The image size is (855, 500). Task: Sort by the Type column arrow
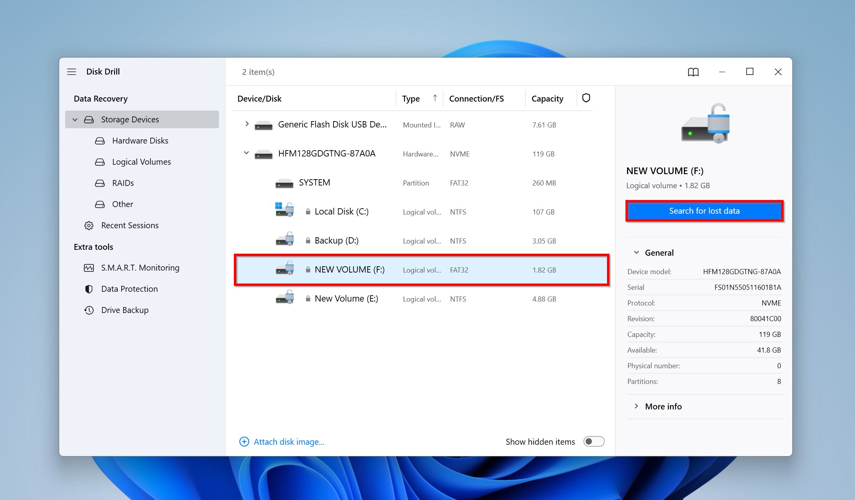point(435,98)
